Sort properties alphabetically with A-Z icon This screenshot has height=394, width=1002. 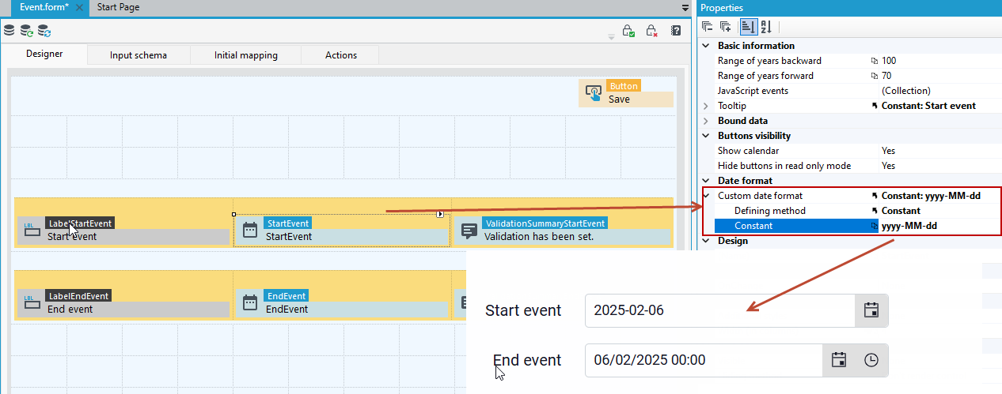[765, 27]
